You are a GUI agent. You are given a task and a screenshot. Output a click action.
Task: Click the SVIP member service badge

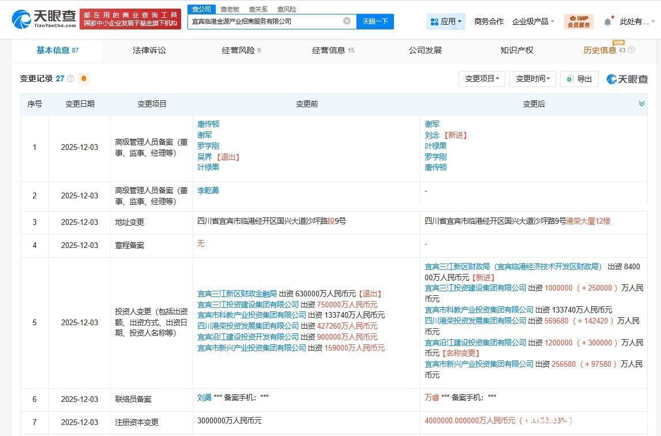click(579, 21)
